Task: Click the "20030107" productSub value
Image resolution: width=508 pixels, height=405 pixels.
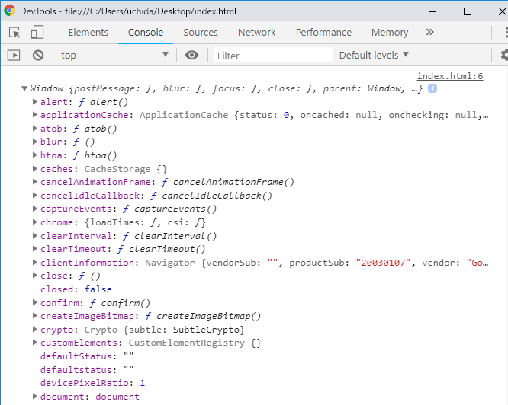Action: click(x=383, y=263)
